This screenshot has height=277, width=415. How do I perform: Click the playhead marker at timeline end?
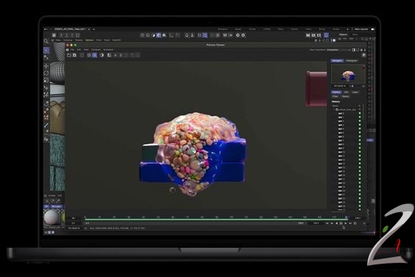346,217
